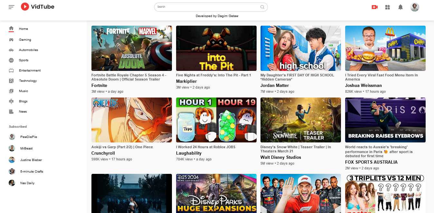The width and height of the screenshot is (434, 213).
Task: Open the upload video camera icon
Action: click(374, 7)
